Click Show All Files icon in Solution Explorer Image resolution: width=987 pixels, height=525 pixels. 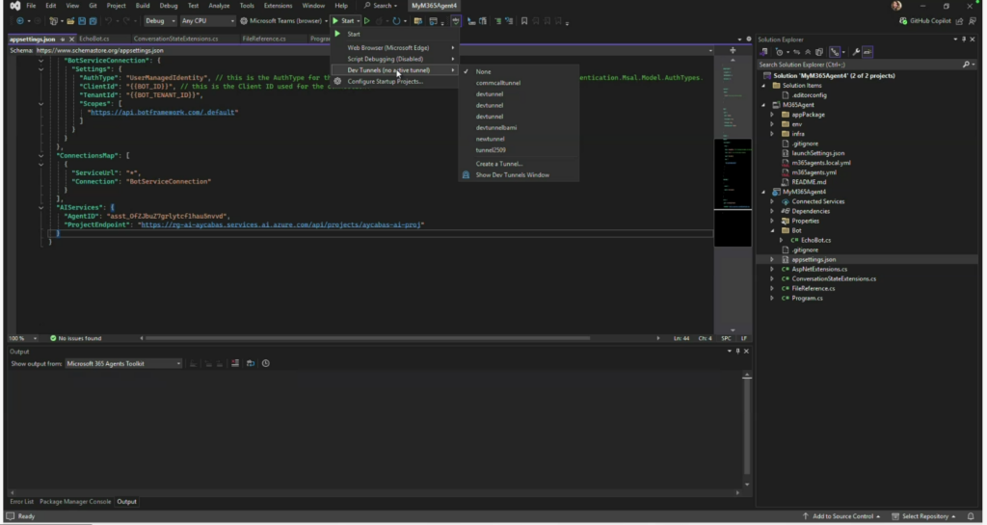819,52
